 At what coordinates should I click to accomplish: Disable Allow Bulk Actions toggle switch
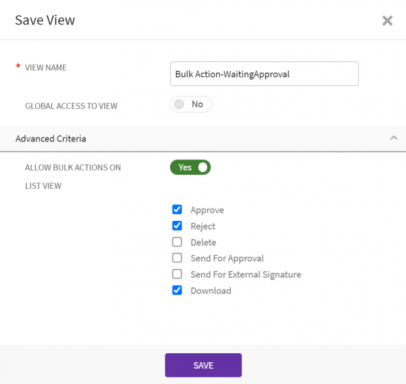point(190,167)
